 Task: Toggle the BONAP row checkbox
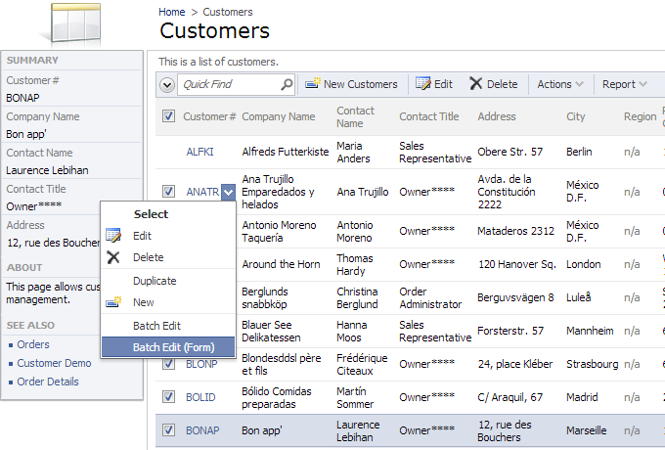168,430
